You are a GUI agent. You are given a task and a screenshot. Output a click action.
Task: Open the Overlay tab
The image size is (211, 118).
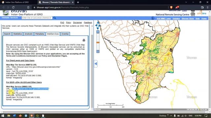tap(65, 34)
